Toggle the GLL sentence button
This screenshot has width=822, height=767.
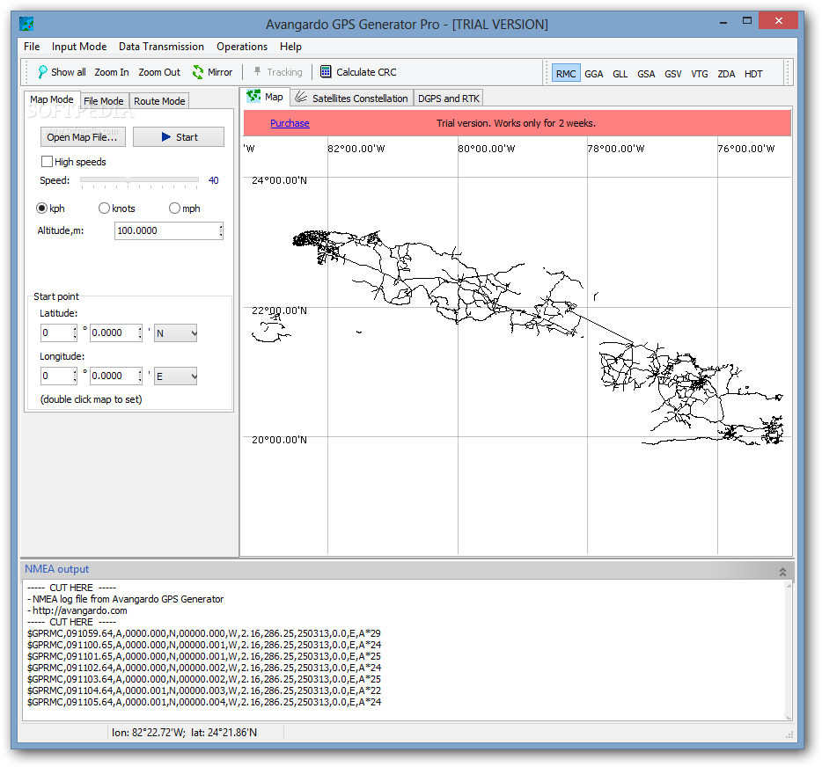tap(620, 74)
